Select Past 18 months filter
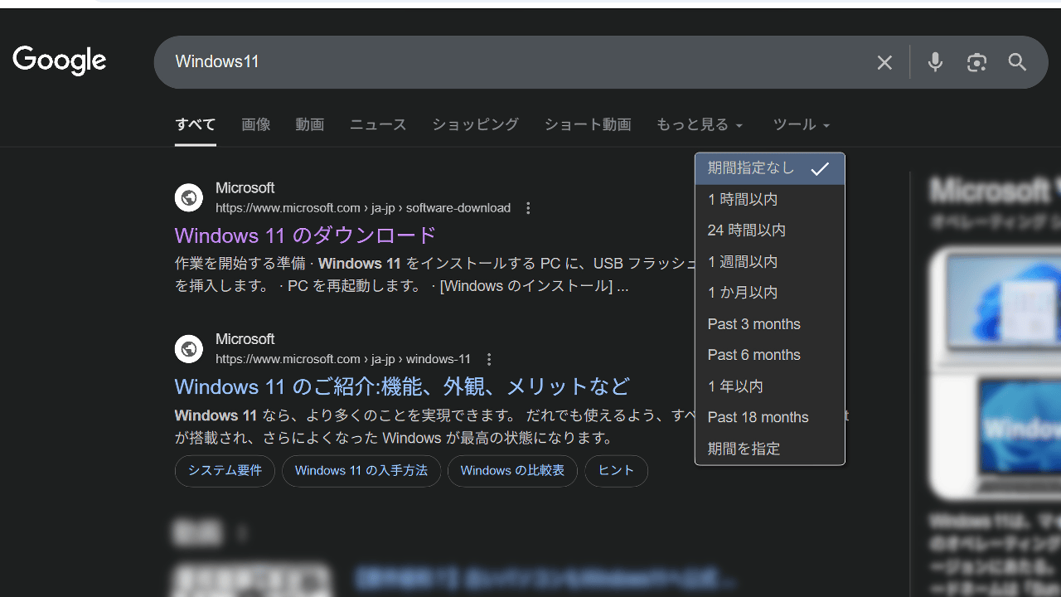 coord(770,417)
